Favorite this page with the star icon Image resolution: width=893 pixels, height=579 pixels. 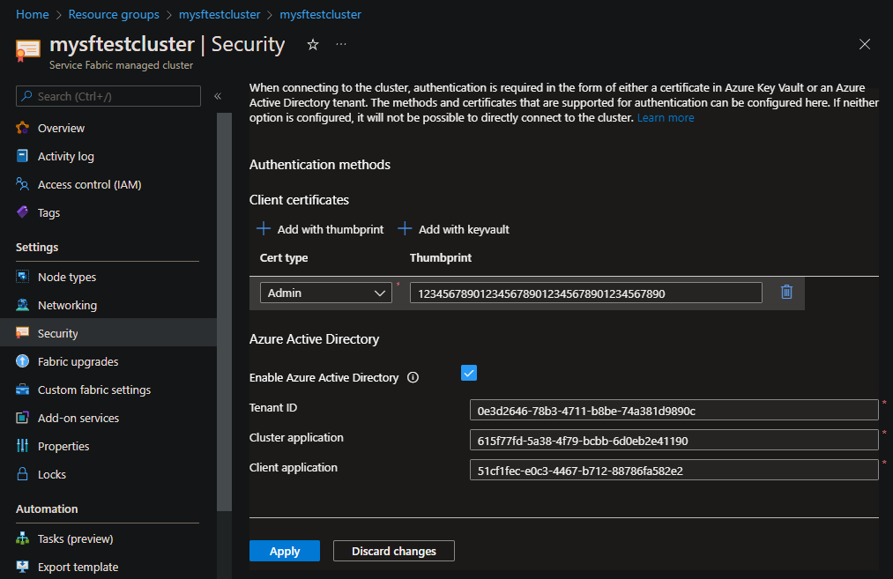(312, 45)
